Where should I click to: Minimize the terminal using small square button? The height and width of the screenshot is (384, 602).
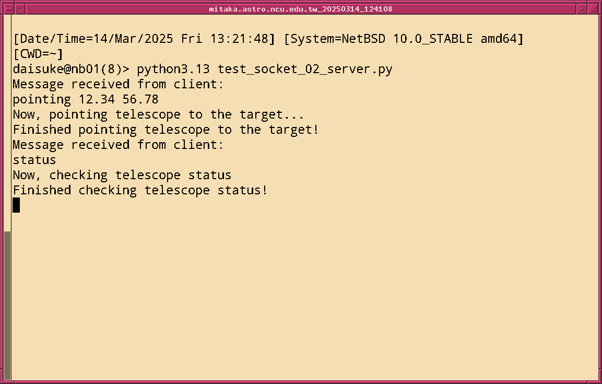(x=582, y=9)
